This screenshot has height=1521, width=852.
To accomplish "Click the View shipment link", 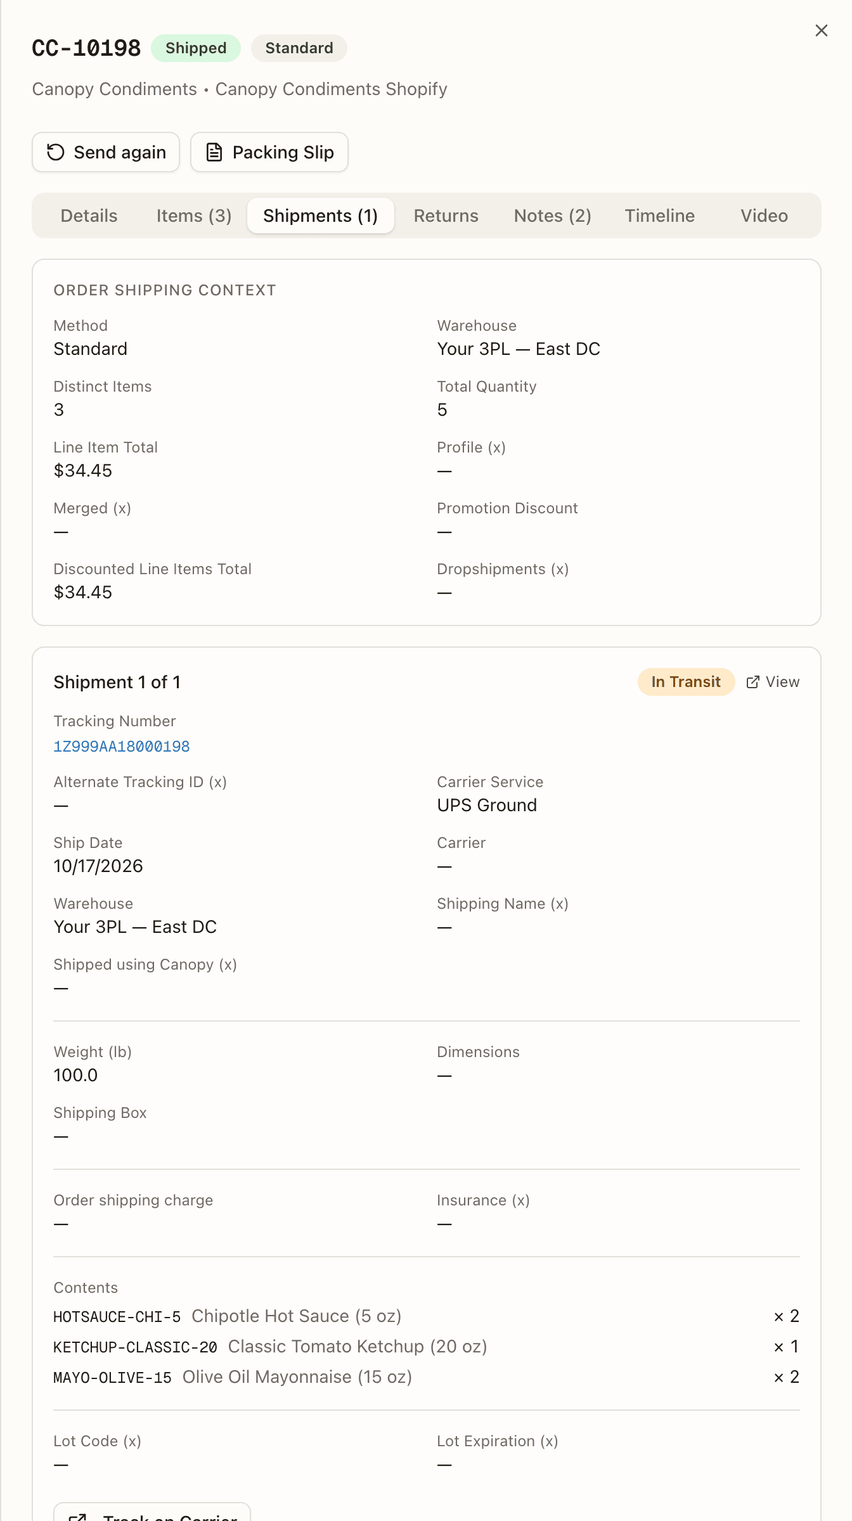I will click(x=773, y=682).
